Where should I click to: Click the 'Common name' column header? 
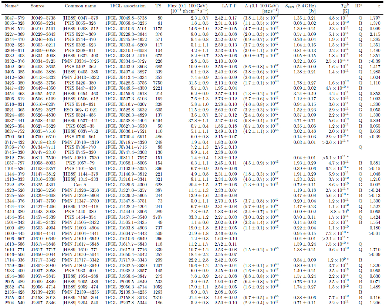click(80, 6)
